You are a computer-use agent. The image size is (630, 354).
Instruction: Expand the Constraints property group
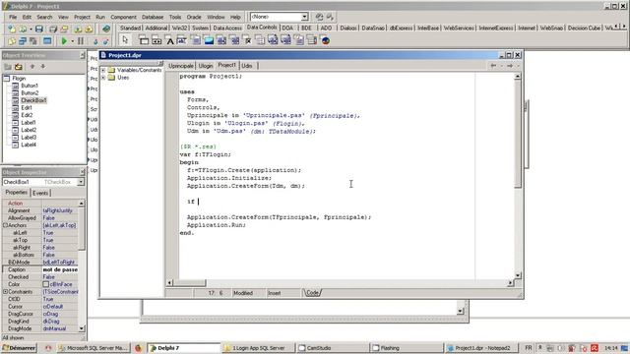(x=5, y=292)
